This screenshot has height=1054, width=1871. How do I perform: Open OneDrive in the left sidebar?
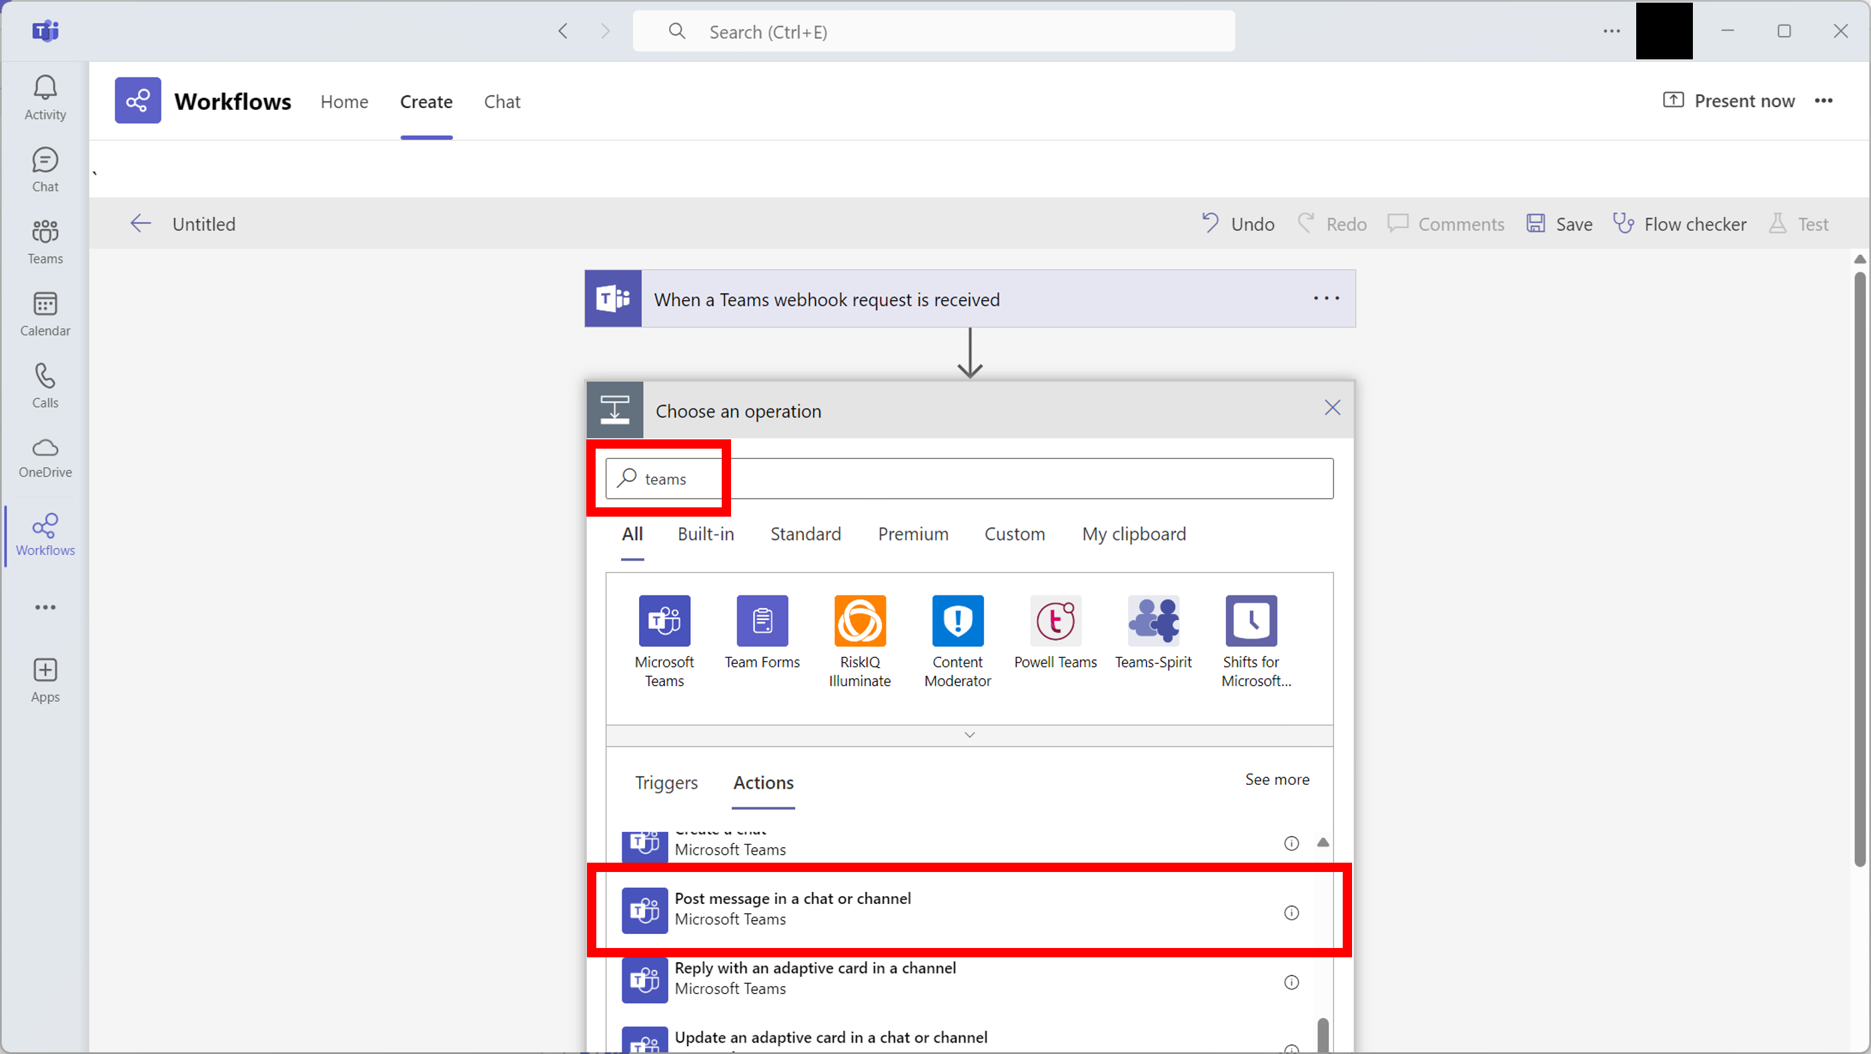click(45, 457)
